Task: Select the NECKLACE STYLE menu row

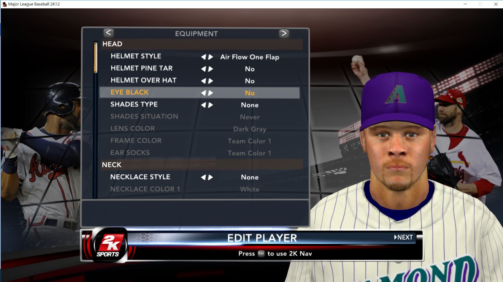Action: coord(200,177)
